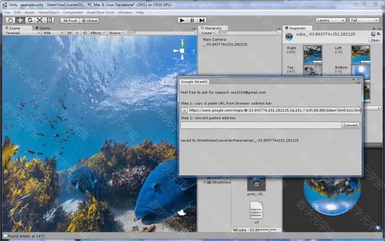Click the Step frame button
The width and height of the screenshot is (385, 241).
coord(202,21)
